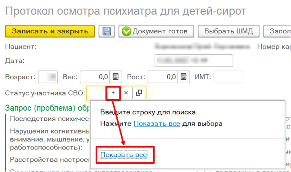Click the partially visible Запол... button
The image size is (291, 172).
coord(277,31)
